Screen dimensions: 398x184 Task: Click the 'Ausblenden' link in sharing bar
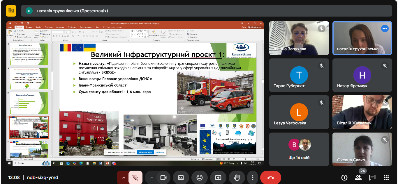point(160,152)
